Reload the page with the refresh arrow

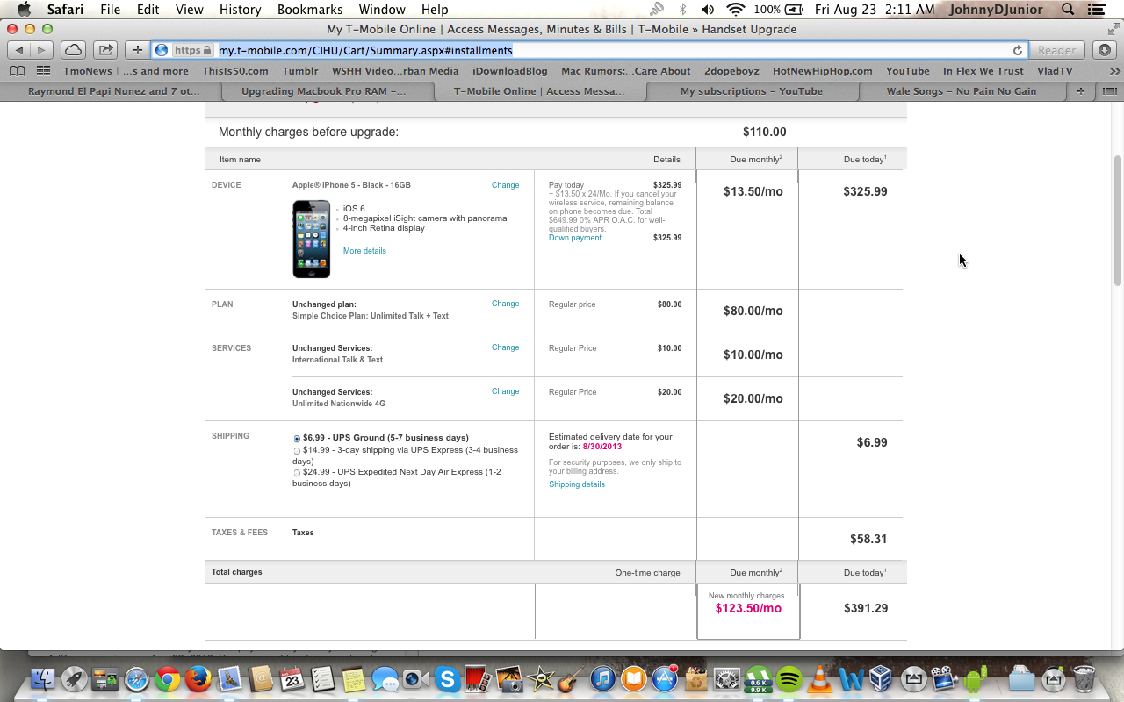click(x=1018, y=50)
